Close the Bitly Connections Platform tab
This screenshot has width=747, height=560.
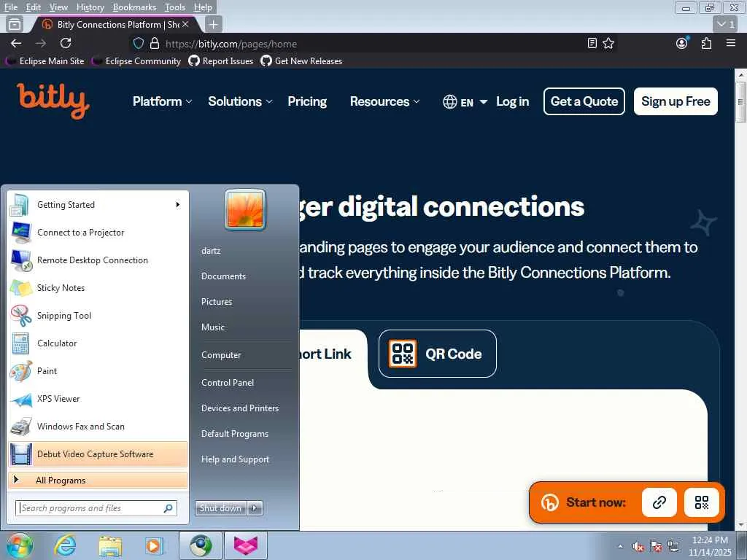point(185,24)
